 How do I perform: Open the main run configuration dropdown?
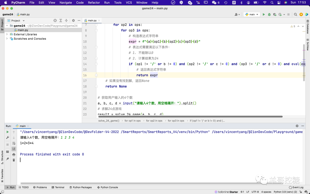pyautogui.click(x=252, y=14)
